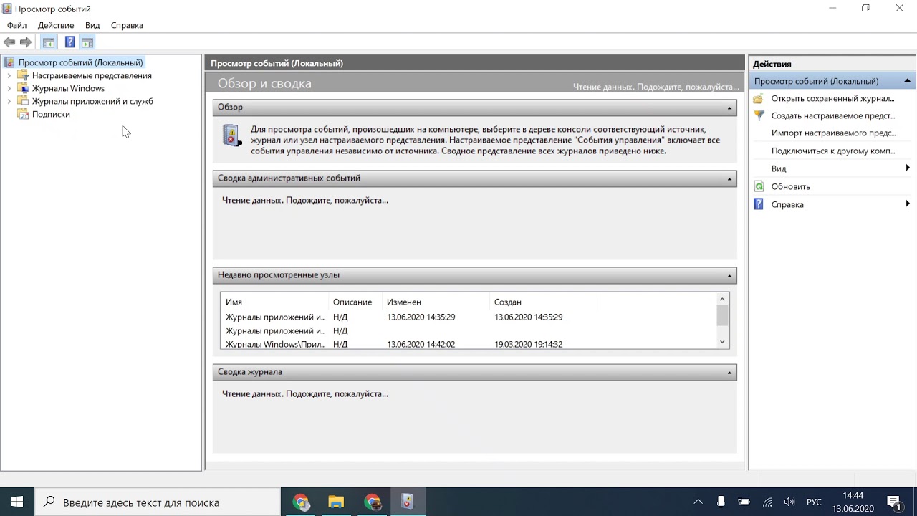Click the Back arrow toolbar icon
Viewport: 917px width, 516px height.
(9, 42)
